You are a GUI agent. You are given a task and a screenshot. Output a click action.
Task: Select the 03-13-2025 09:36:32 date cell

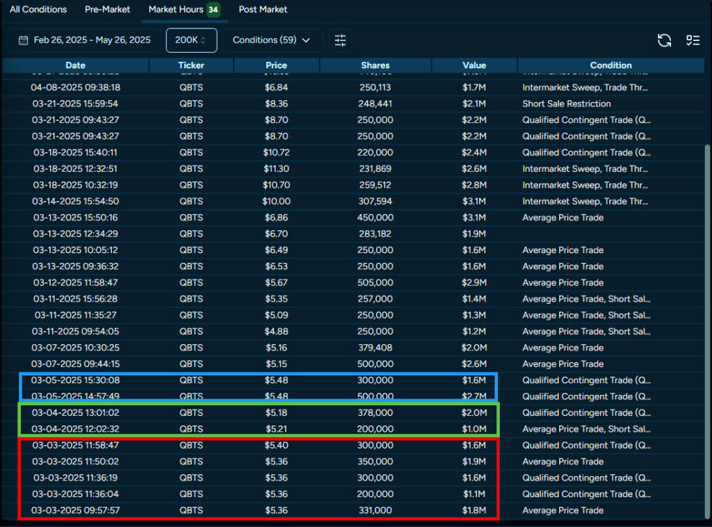(75, 266)
